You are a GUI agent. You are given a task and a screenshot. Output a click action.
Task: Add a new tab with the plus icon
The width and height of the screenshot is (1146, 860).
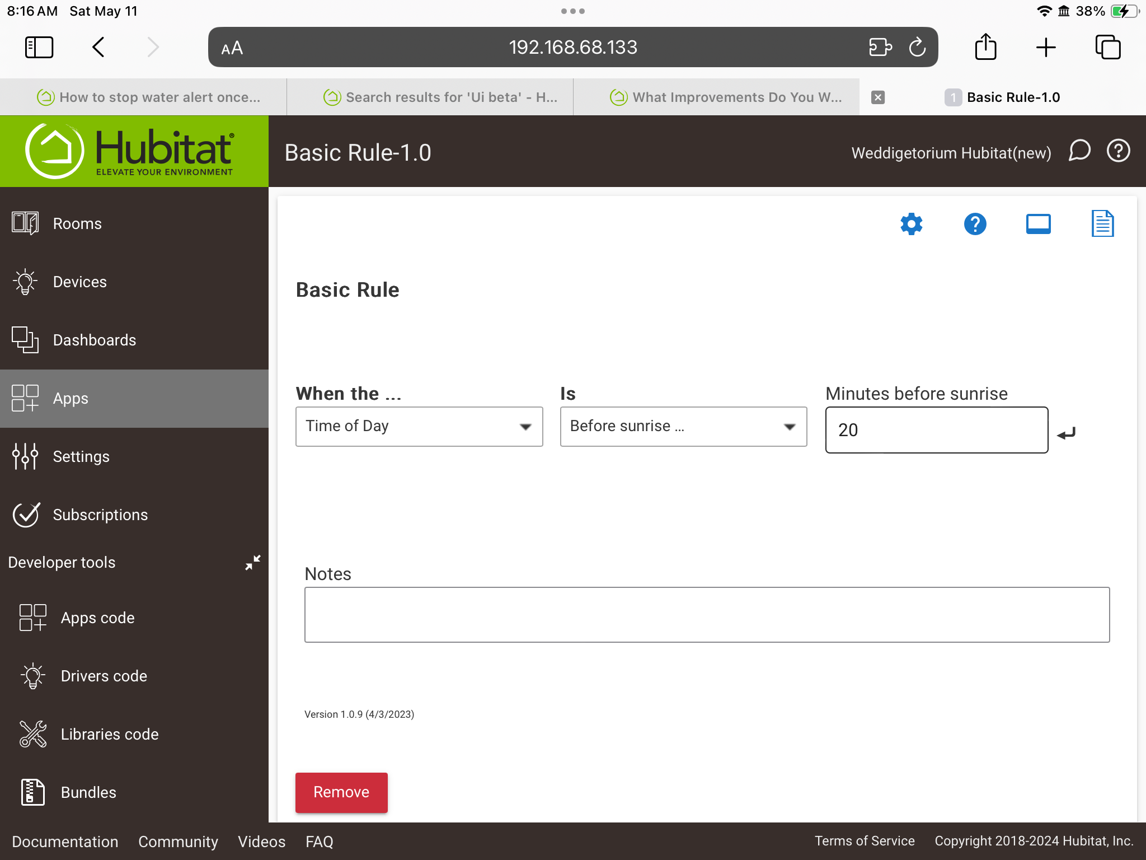coord(1045,48)
